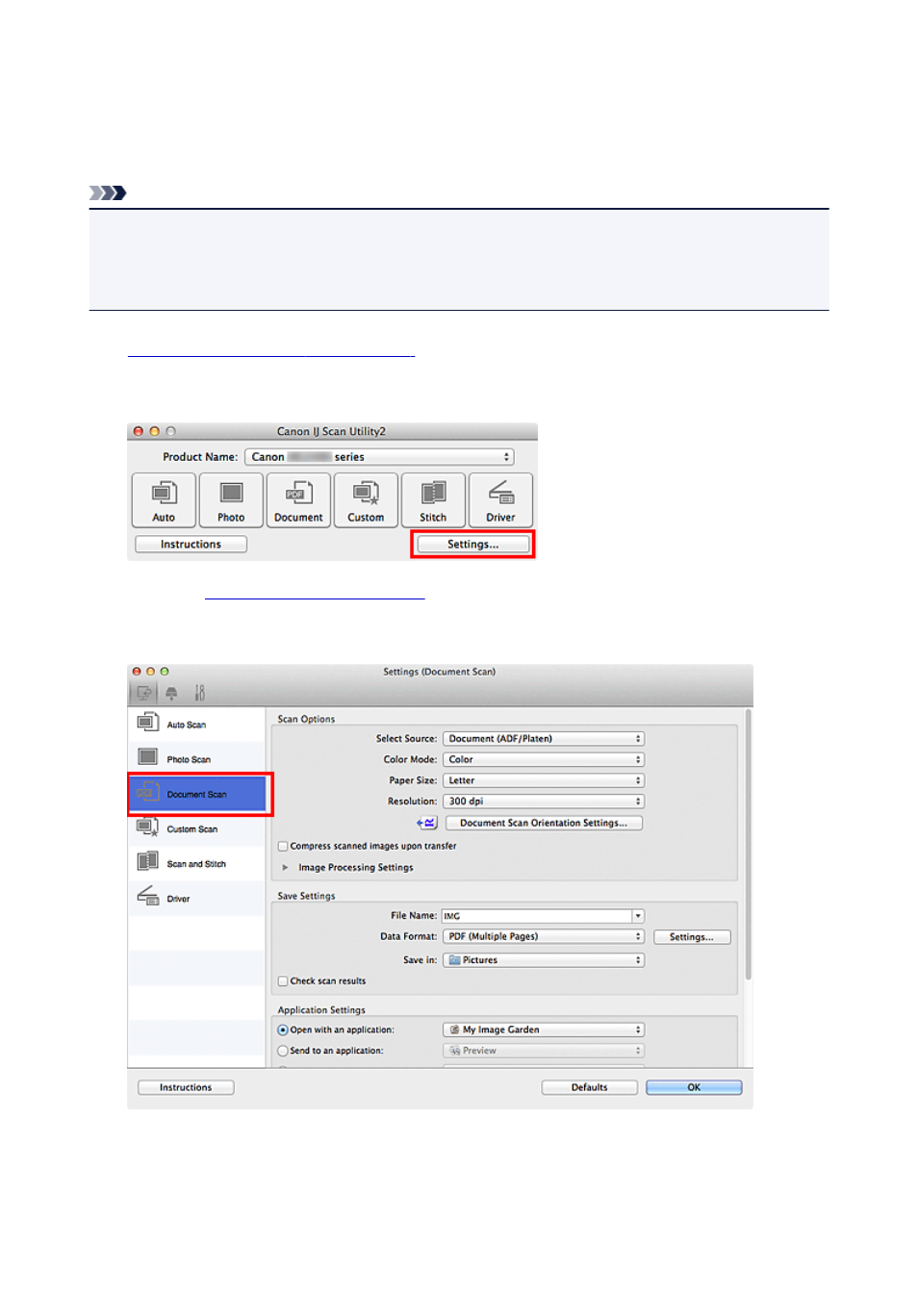Click the settings dialog vertical scrollbar
The image size is (918, 1299).
coord(748,845)
